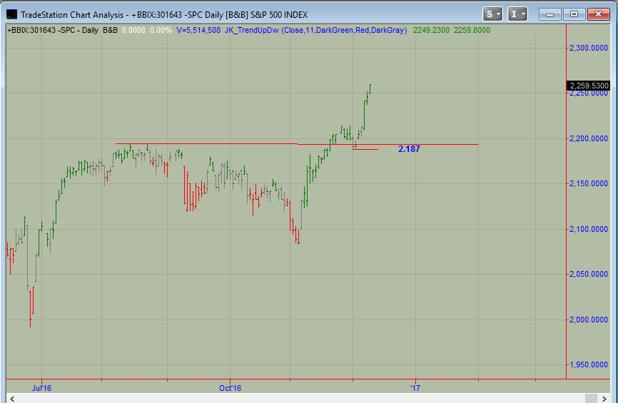Screen dimensions: 618x403
Task: Click the TradeStation chart window icon
Action: pos(12,14)
